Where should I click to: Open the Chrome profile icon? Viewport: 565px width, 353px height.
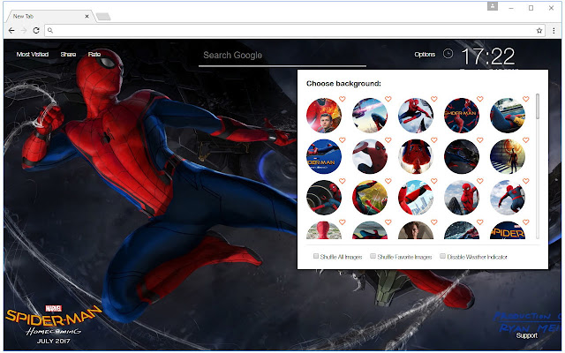493,6
